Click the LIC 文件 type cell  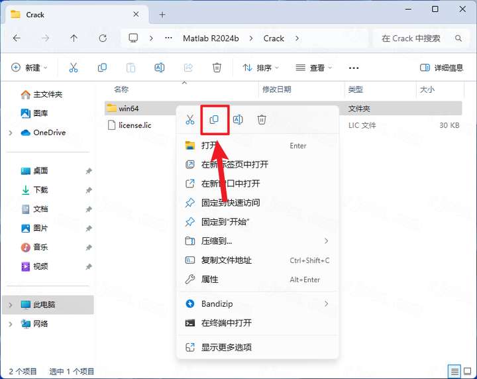coord(362,125)
